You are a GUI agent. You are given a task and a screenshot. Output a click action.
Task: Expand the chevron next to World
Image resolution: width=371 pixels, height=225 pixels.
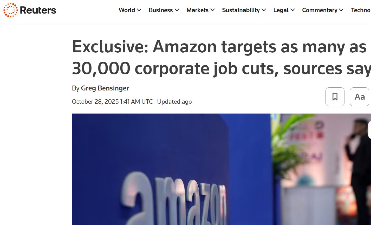pos(139,10)
